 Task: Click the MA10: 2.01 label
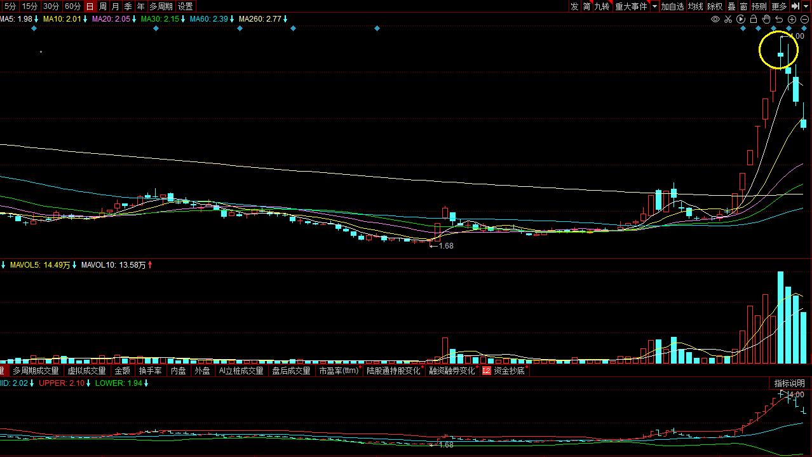click(63, 19)
